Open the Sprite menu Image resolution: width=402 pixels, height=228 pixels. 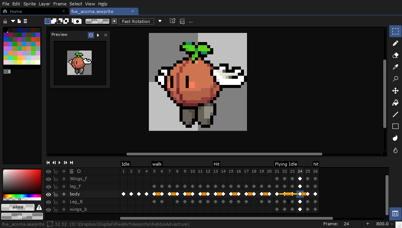click(x=30, y=4)
